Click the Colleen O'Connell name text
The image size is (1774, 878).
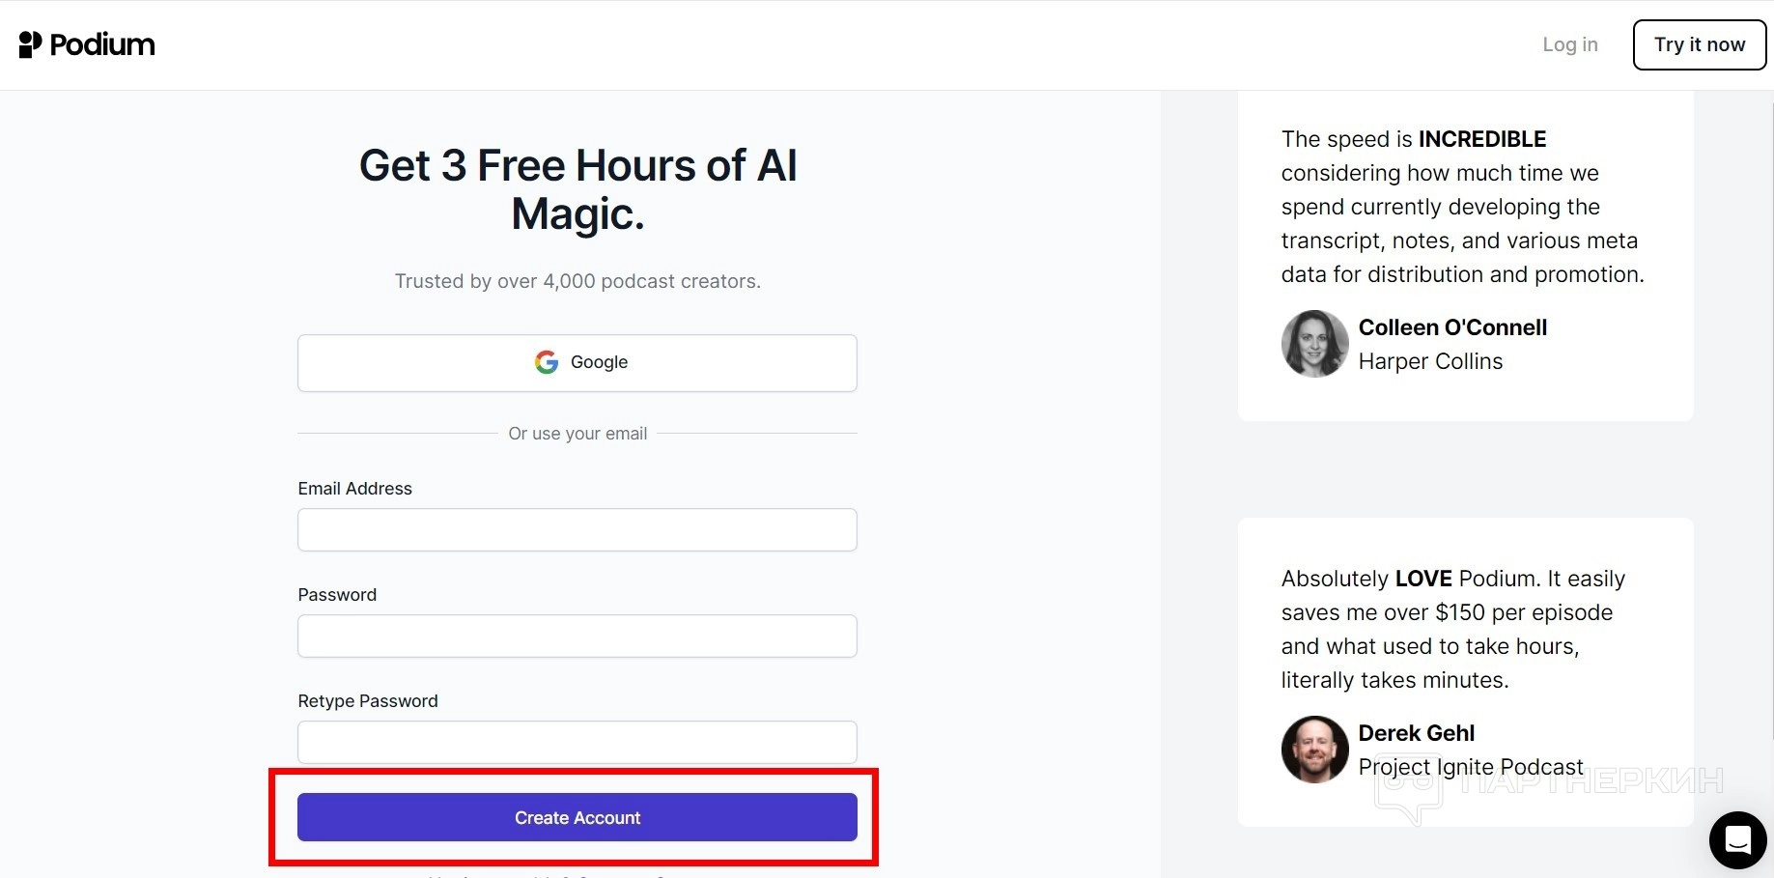click(1451, 327)
